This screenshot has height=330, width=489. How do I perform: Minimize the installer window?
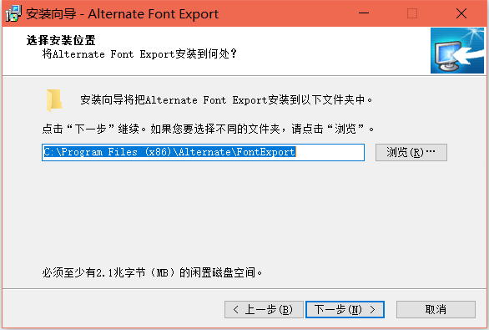364,13
